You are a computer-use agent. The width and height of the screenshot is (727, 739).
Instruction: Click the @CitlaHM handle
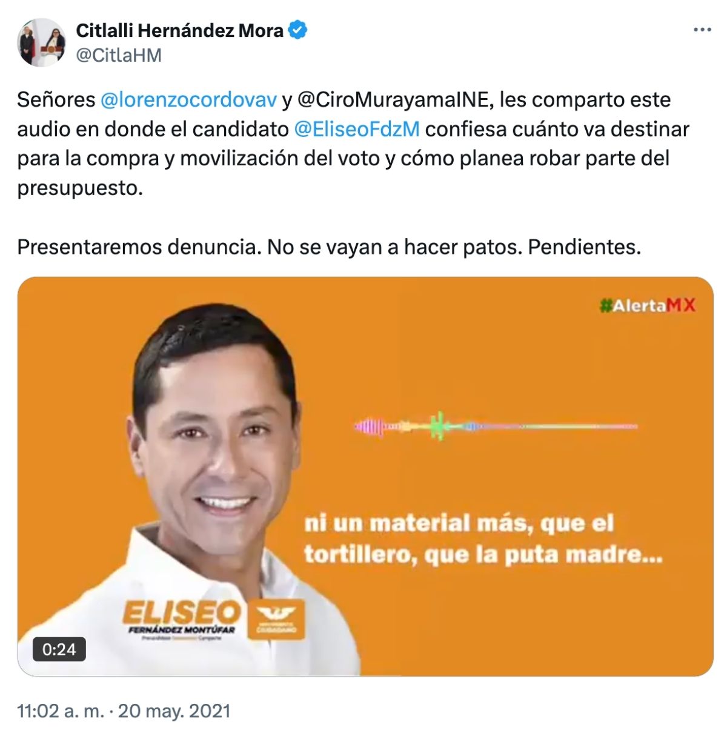click(x=119, y=55)
